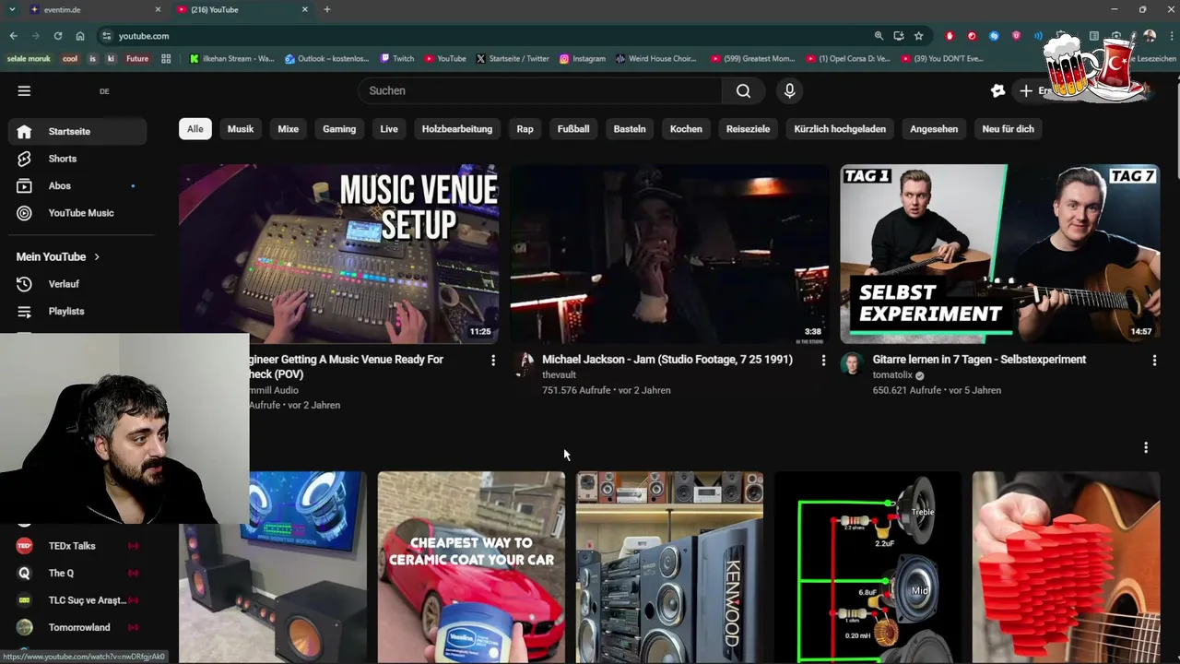This screenshot has width=1180, height=664.
Task: Select the Fußball filter chip
Action: pyautogui.click(x=573, y=129)
